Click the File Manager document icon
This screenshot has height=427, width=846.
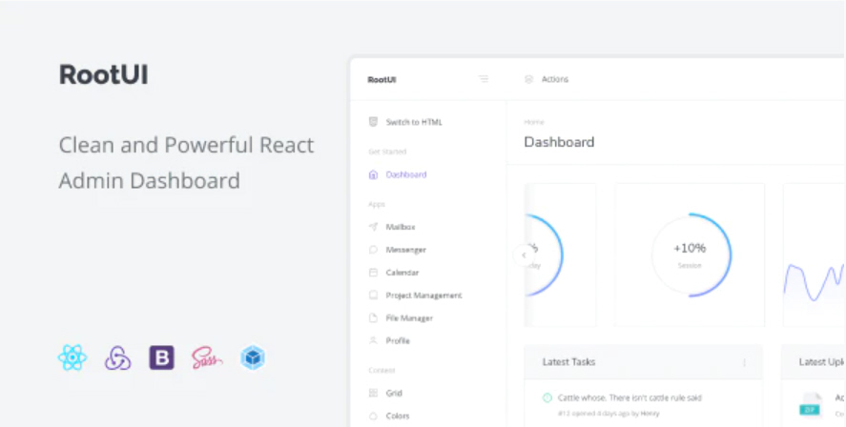click(373, 318)
